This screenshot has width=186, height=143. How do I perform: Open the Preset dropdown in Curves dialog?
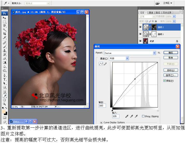(154, 53)
